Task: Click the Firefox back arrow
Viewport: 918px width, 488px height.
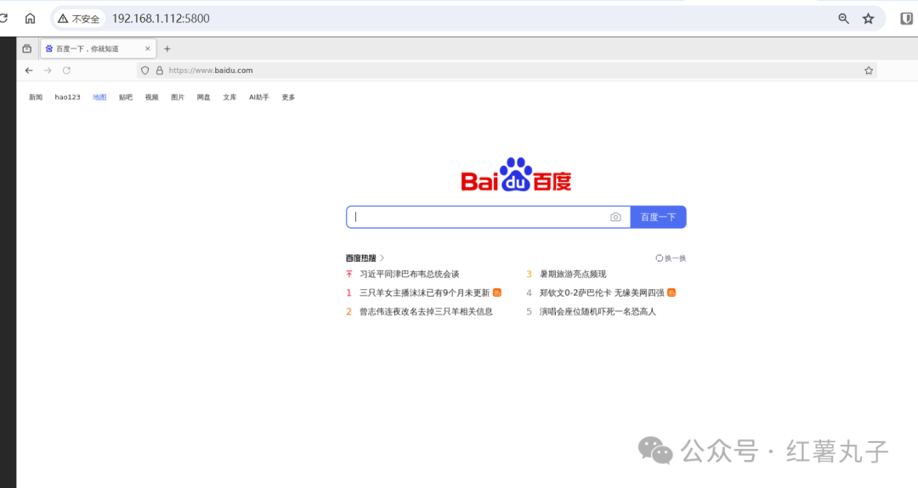Action: coord(29,71)
